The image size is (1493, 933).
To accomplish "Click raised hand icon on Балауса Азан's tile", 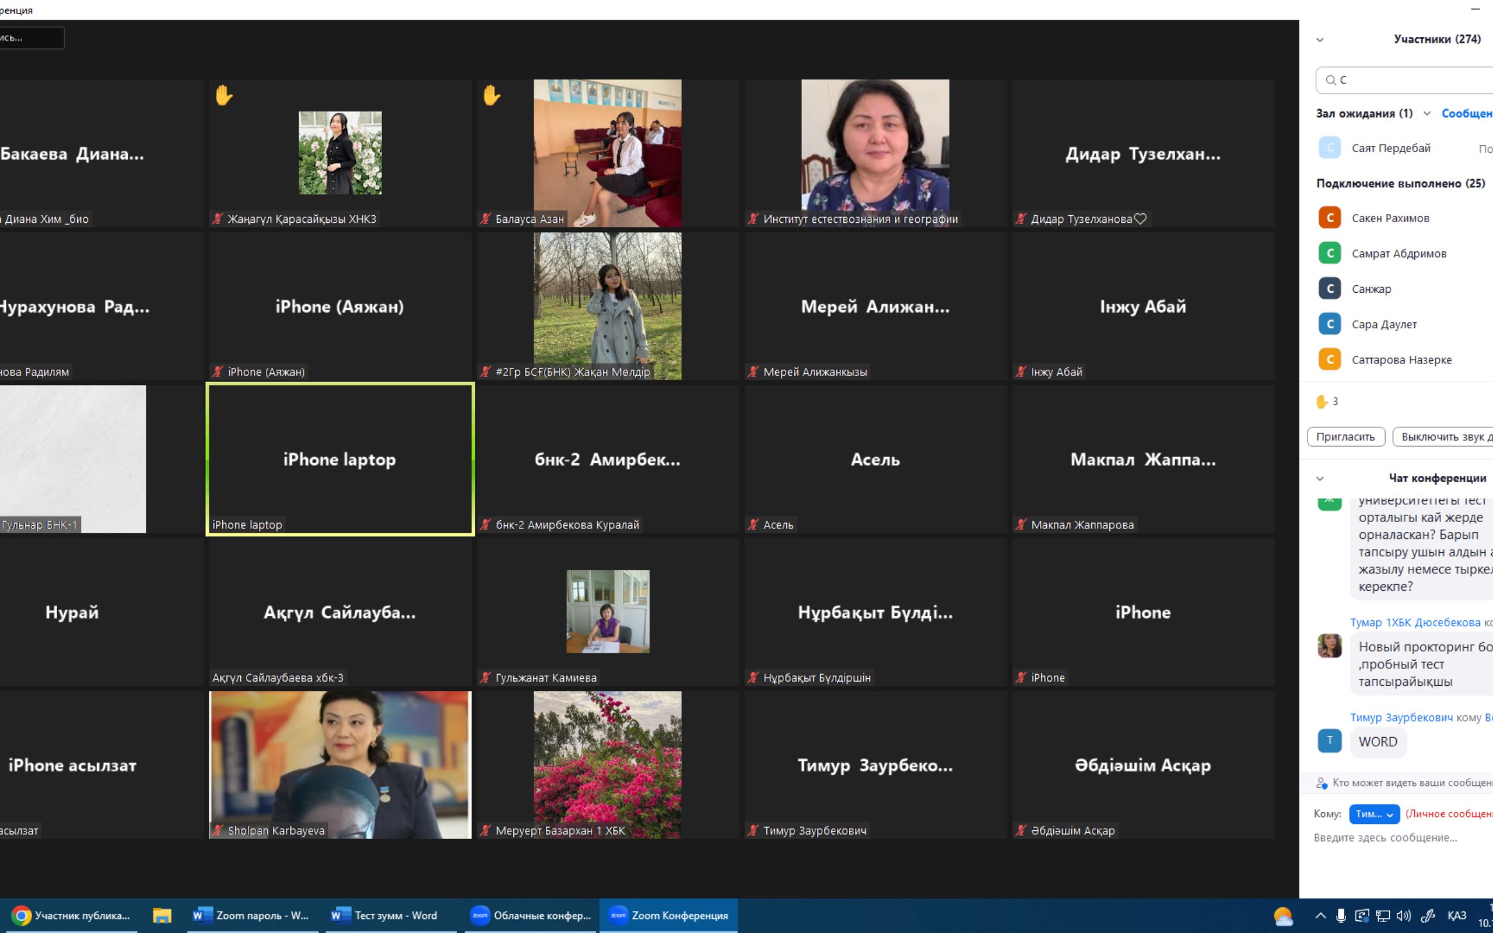I will pyautogui.click(x=491, y=96).
